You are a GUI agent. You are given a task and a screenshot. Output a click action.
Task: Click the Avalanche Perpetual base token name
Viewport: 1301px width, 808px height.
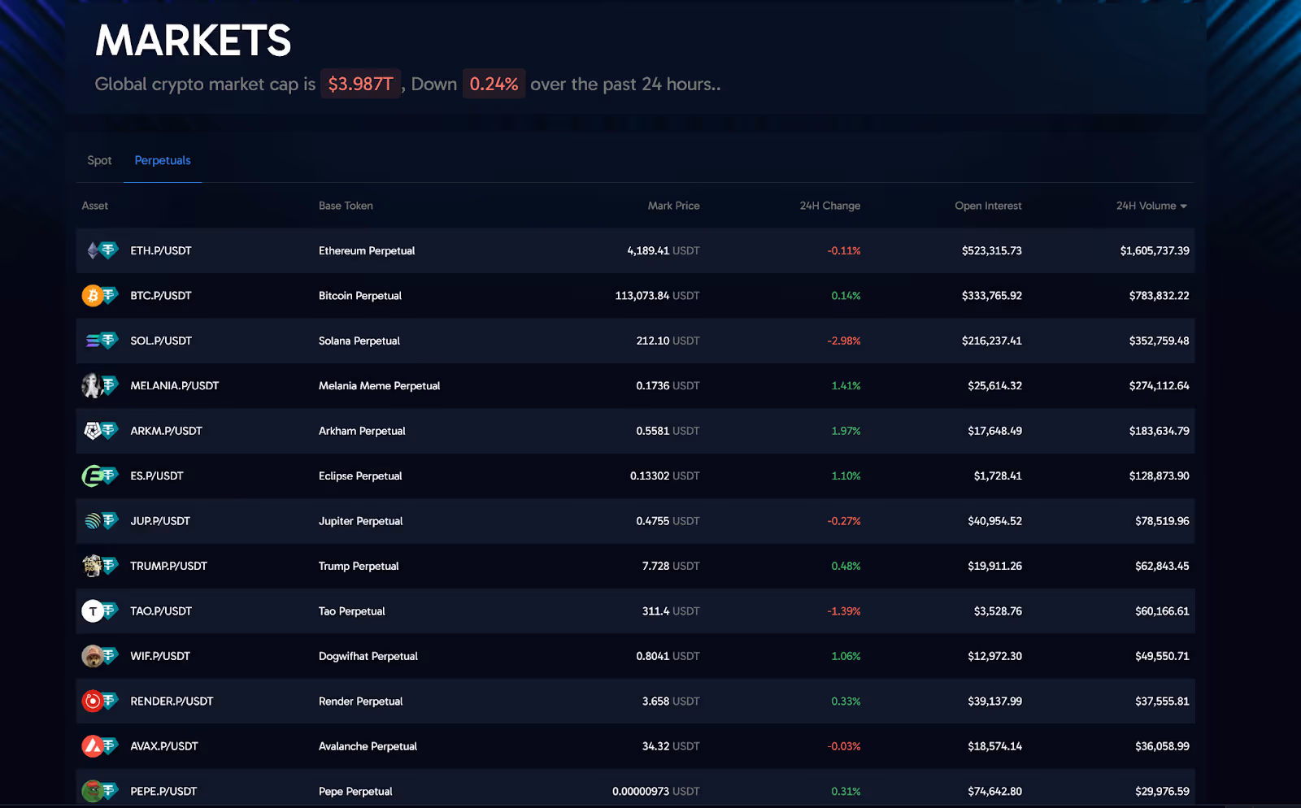368,746
